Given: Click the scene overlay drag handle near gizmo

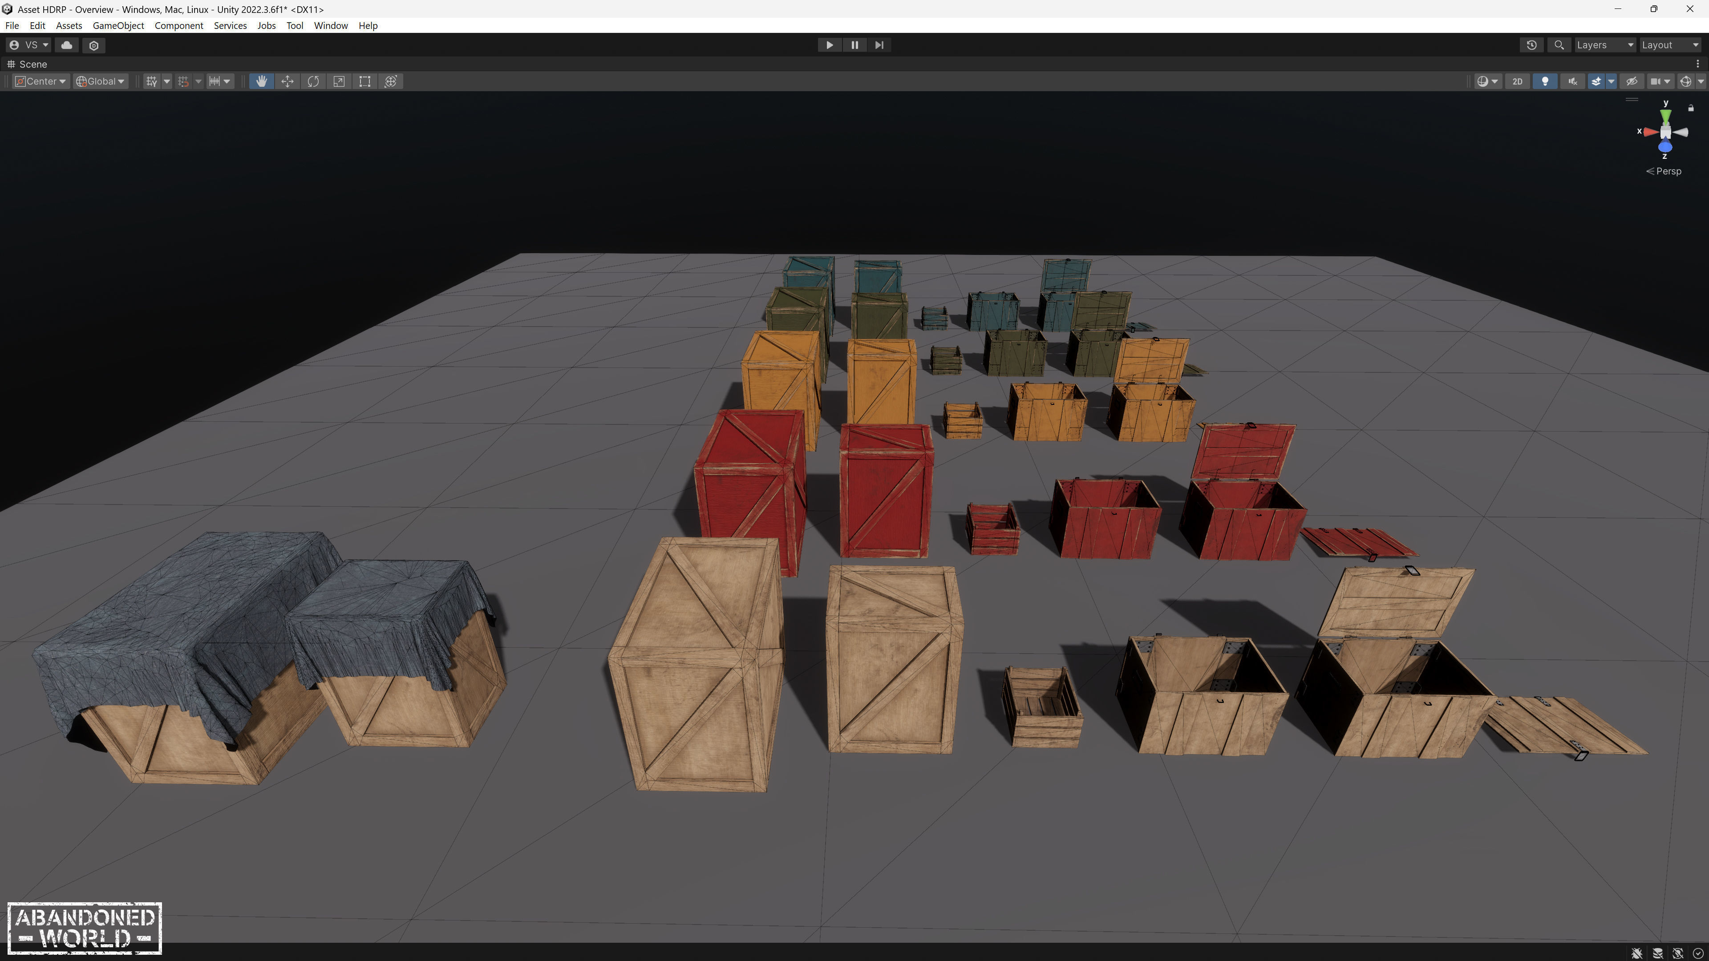Looking at the screenshot, I should 1632,100.
